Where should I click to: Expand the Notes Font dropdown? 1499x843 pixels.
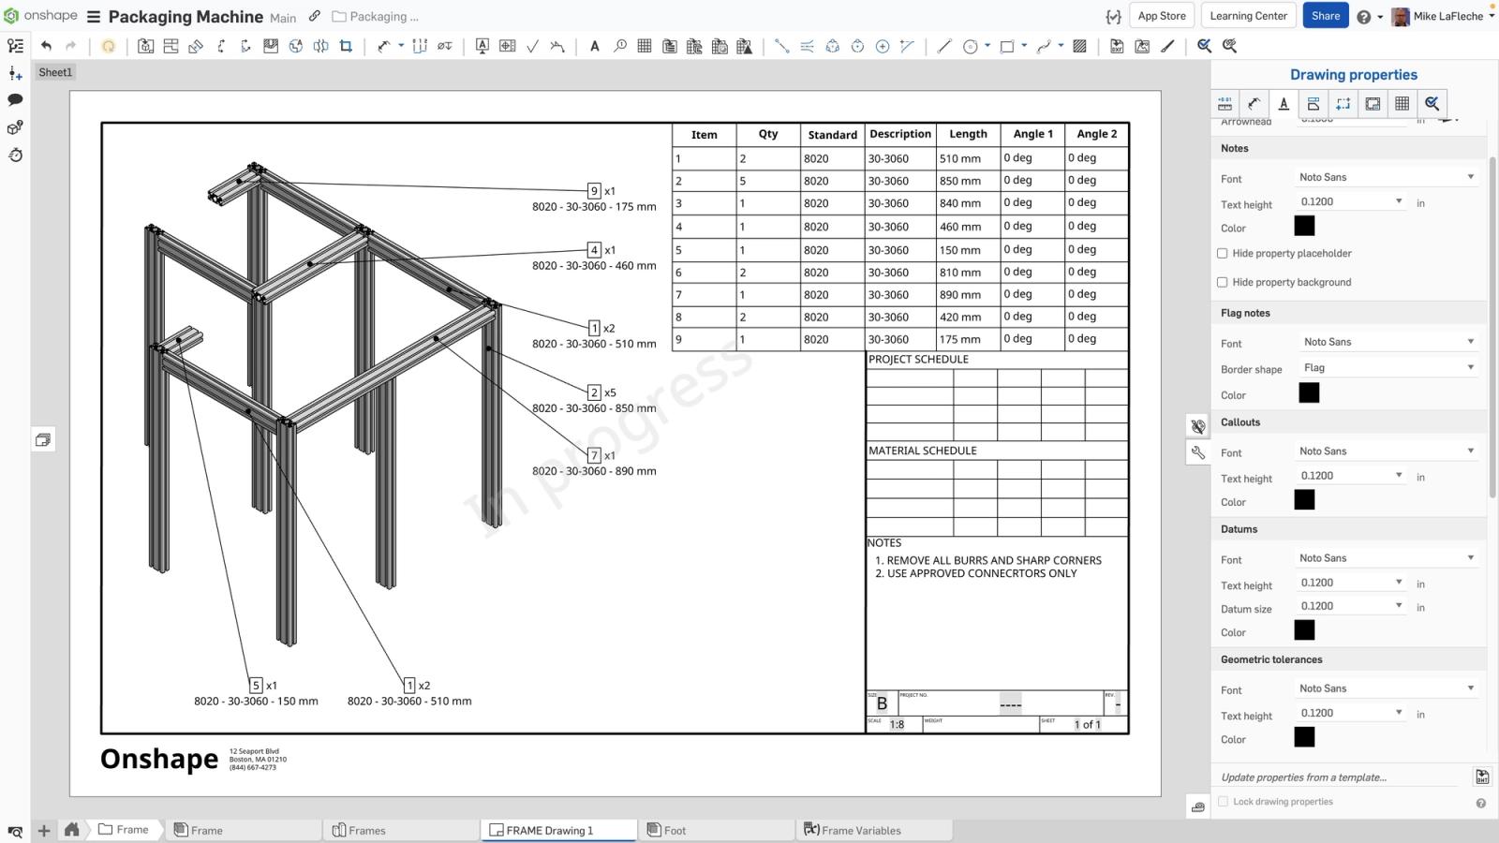coord(1387,177)
